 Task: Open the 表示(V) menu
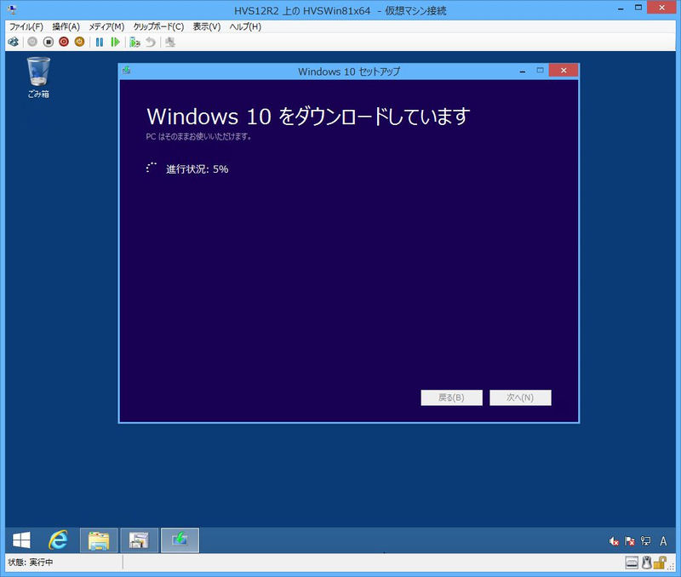click(x=207, y=27)
